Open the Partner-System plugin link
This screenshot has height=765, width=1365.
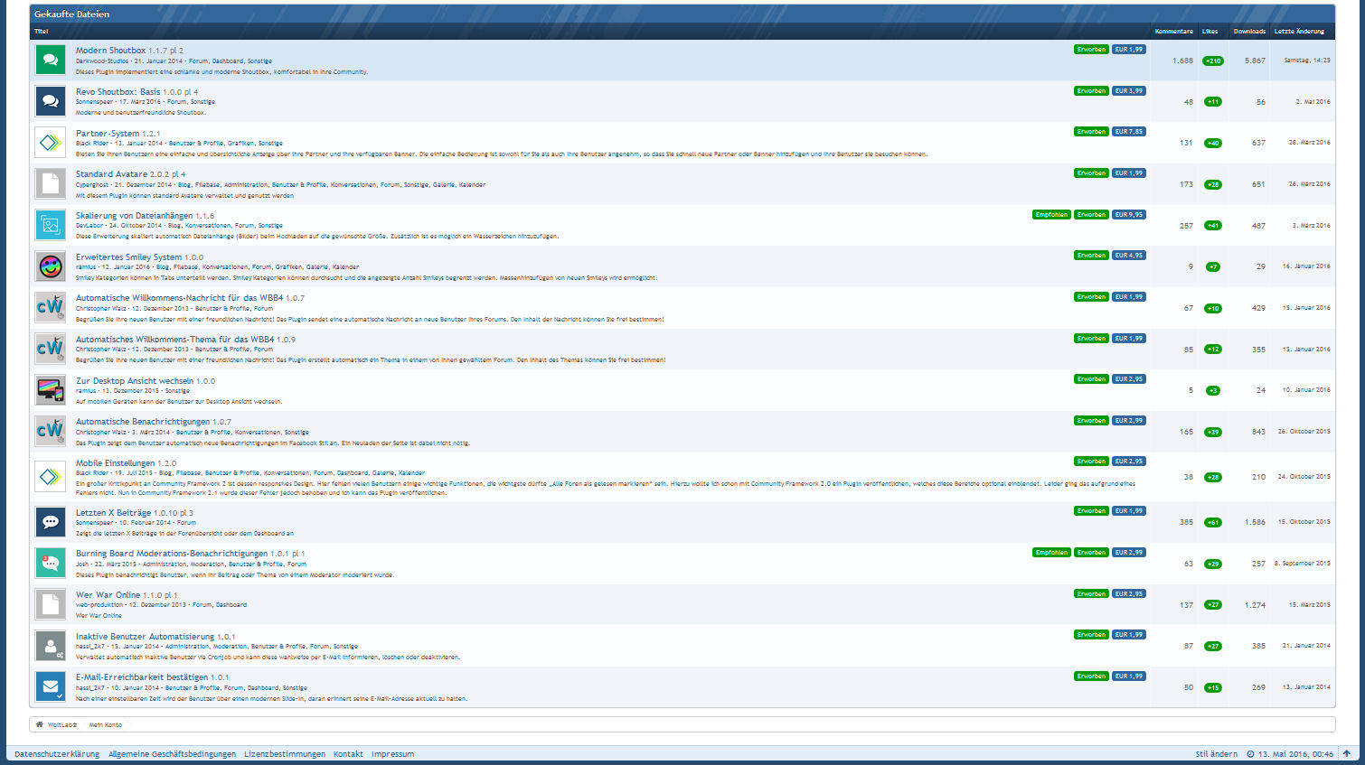coord(108,134)
